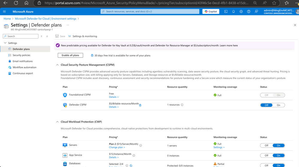Collapse the Cloud Workload Protection section
This screenshot has height=167, width=299.
click(57, 122)
